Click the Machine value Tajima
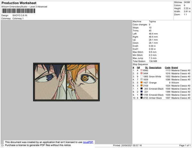Image resolution: width=192 pixels, height=148 pixels. coord(152,21)
